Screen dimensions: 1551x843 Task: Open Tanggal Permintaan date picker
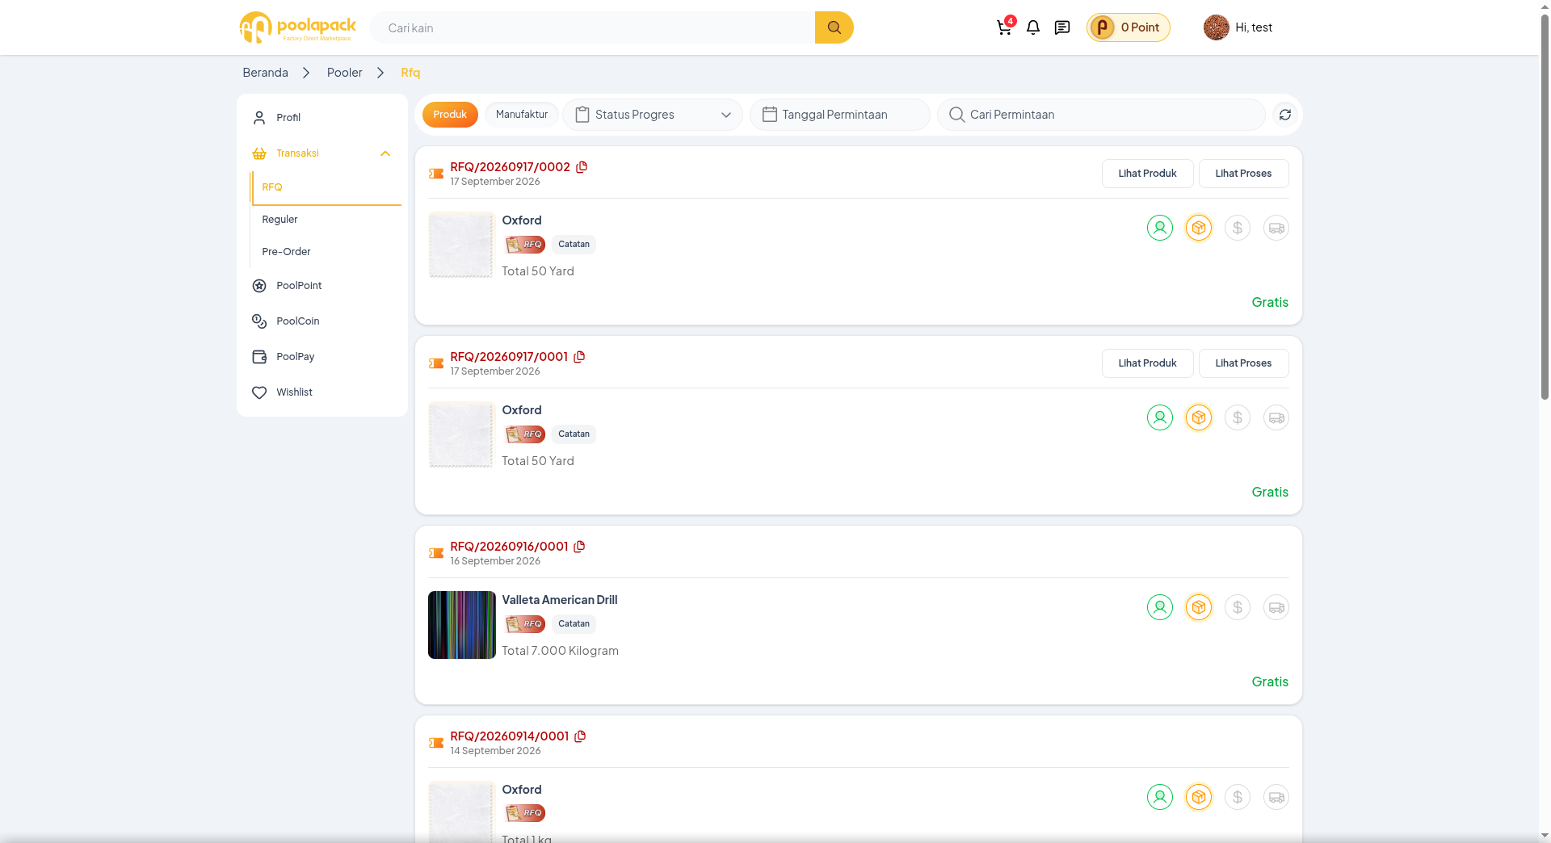tap(840, 115)
